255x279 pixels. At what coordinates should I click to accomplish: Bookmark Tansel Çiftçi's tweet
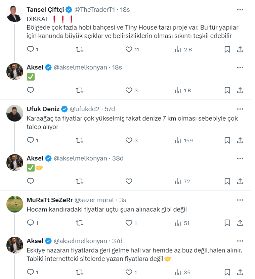tap(227, 50)
